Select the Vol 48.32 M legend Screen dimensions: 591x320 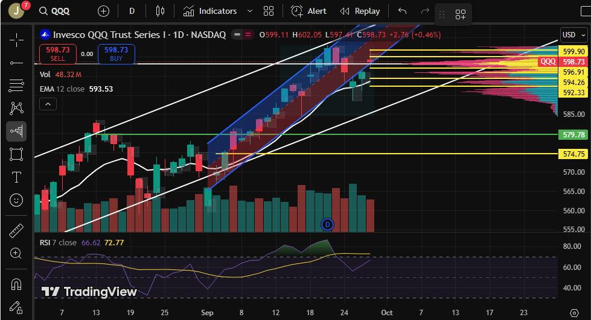[x=60, y=74]
